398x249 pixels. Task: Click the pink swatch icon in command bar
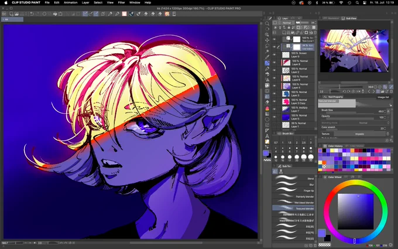pyautogui.click(x=124, y=14)
